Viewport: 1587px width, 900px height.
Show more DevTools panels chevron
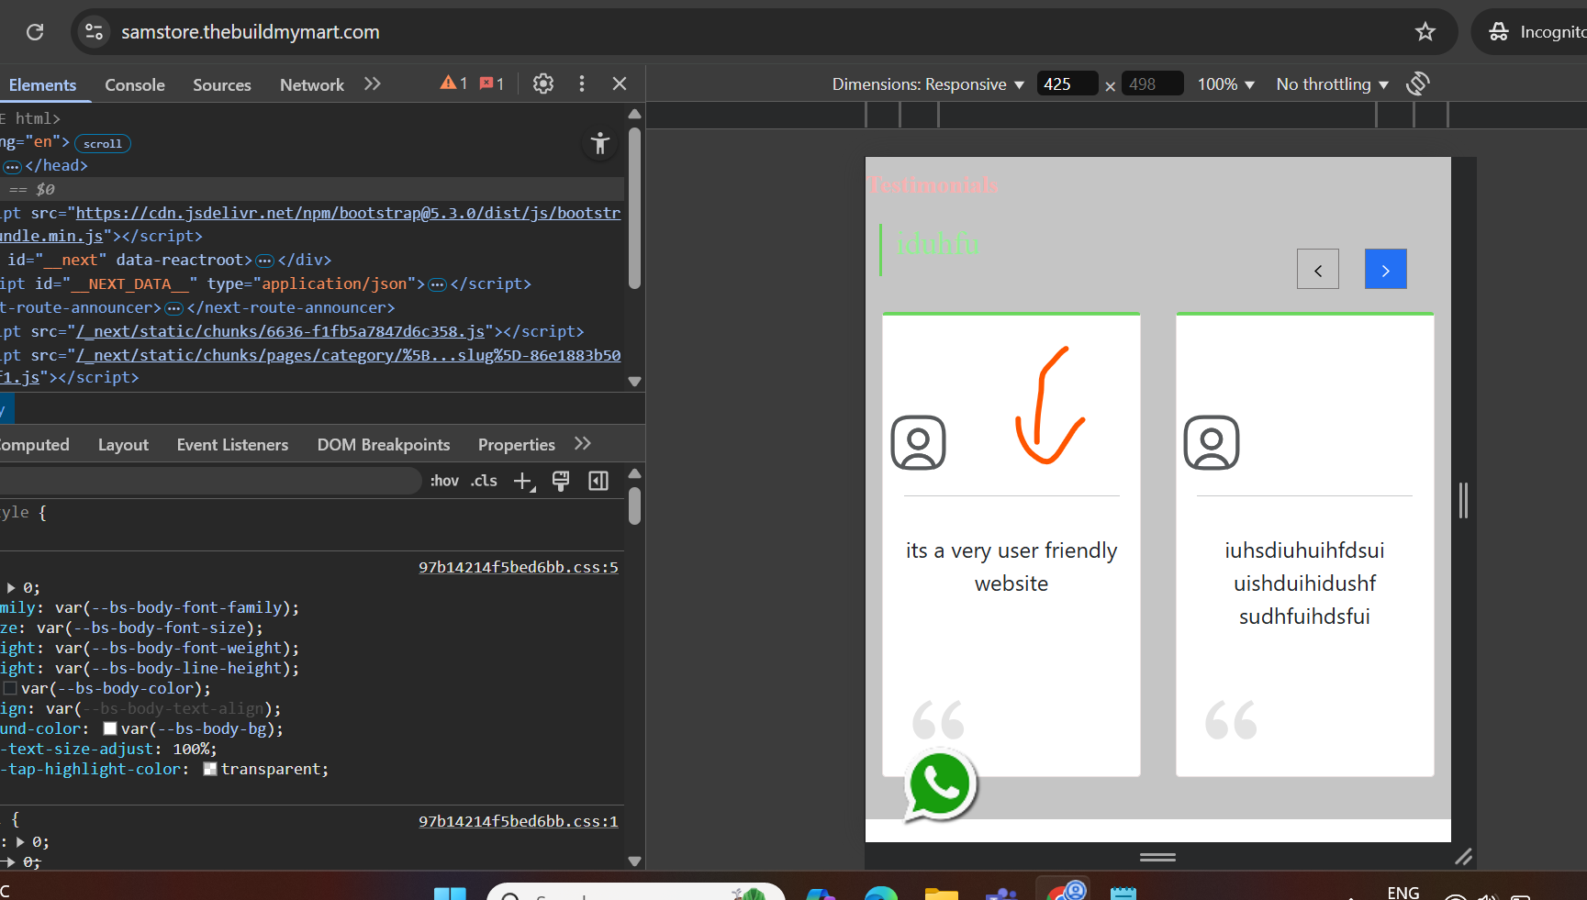pos(372,83)
